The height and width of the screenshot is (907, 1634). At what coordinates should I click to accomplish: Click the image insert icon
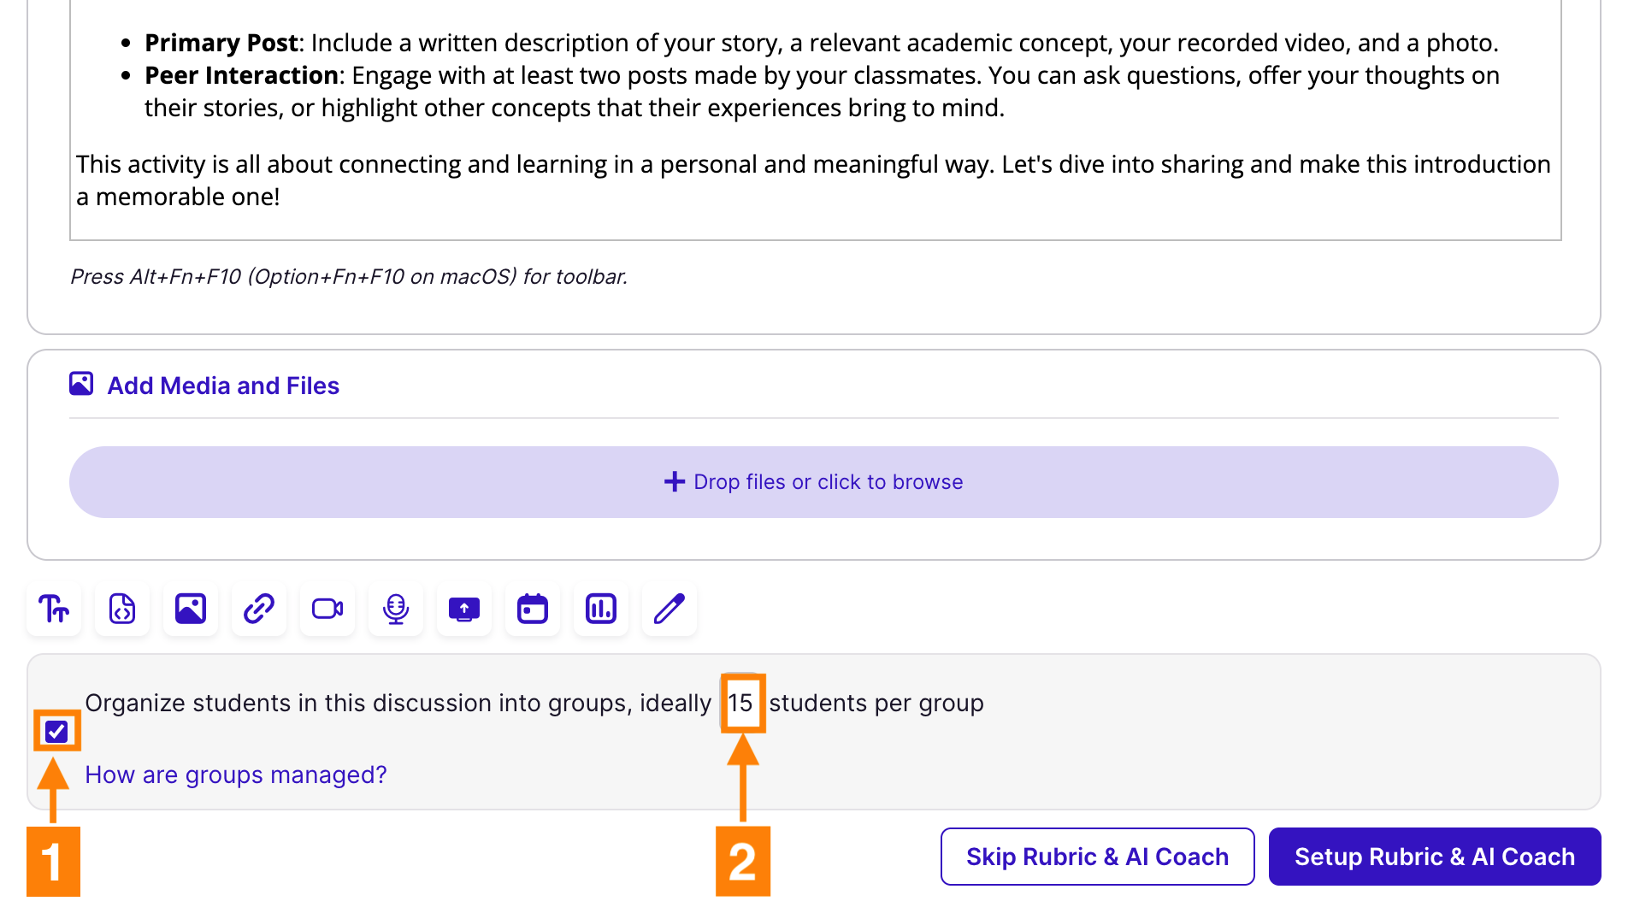click(x=190, y=609)
